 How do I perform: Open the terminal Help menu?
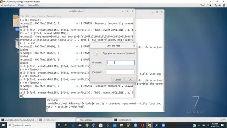point(59,16)
